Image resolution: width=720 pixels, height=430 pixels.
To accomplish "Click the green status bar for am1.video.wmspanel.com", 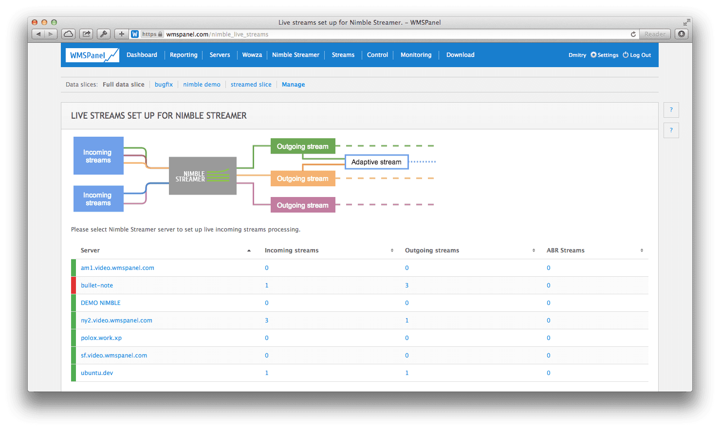I will pos(74,268).
